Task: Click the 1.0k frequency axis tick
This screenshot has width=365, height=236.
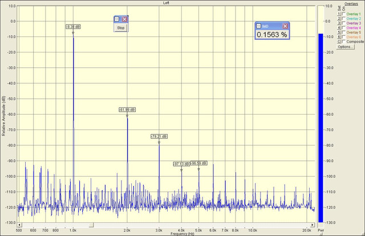Action: 73,230
